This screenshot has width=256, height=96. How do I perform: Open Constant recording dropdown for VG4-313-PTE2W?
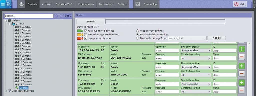coord(196,92)
